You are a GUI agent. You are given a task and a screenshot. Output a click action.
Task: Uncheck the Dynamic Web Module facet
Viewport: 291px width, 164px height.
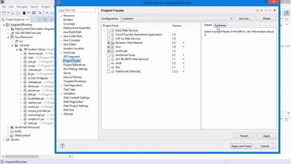tap(108, 43)
